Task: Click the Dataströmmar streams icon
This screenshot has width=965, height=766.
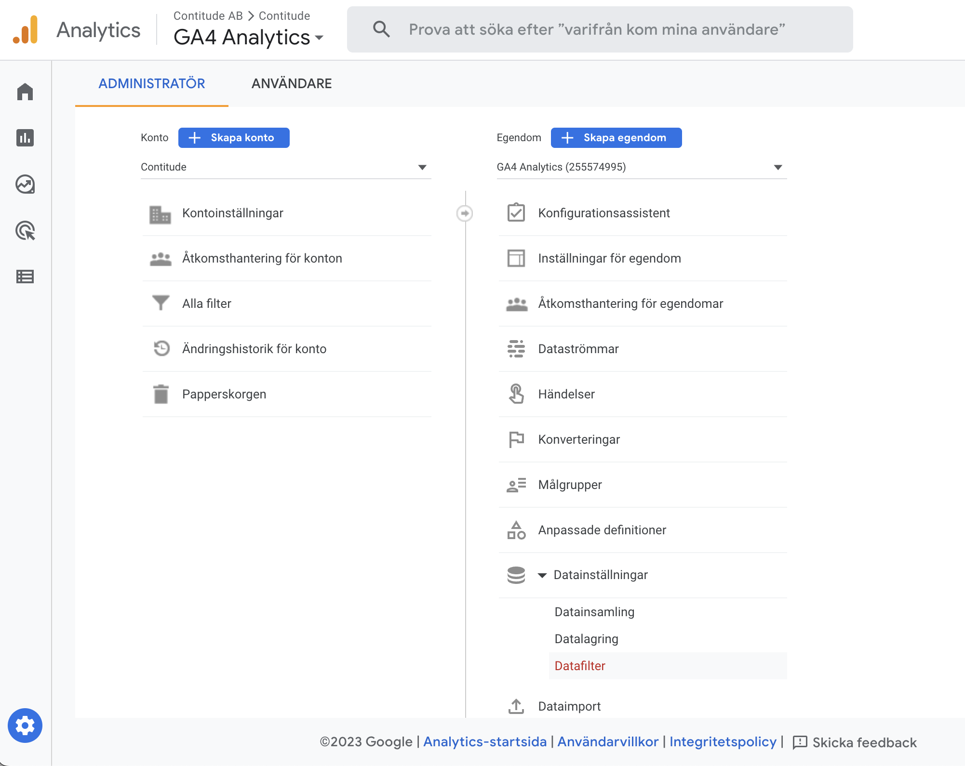Action: pyautogui.click(x=516, y=349)
